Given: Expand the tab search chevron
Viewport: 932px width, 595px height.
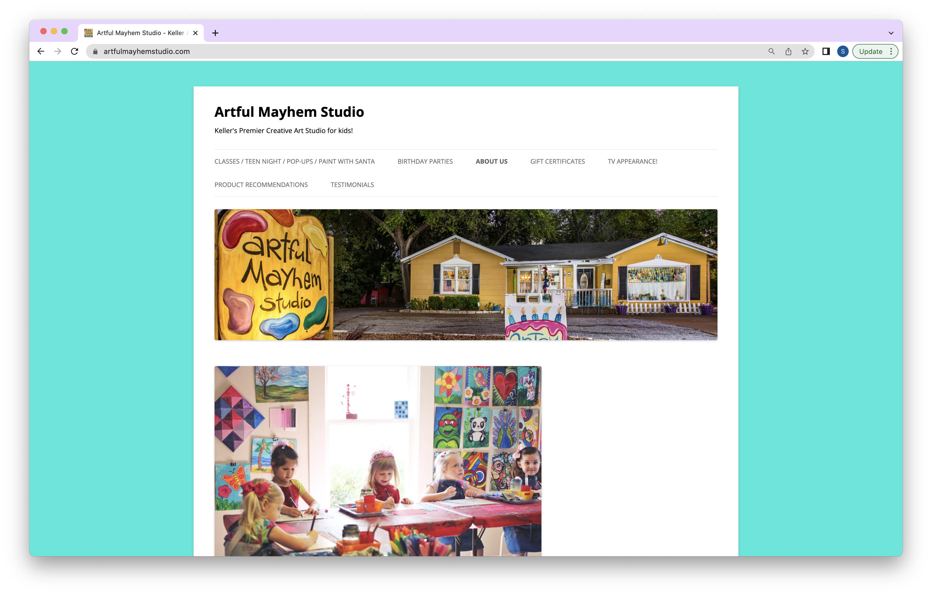Looking at the screenshot, I should [891, 33].
